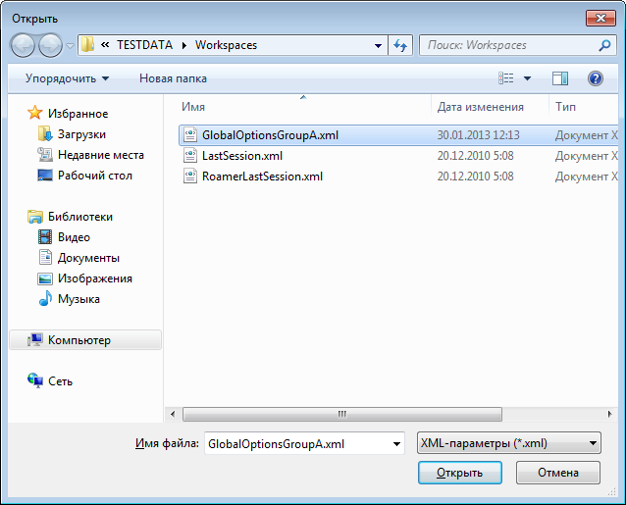Click the Компьютер monitor icon
Image resolution: width=626 pixels, height=505 pixels.
coord(35,340)
